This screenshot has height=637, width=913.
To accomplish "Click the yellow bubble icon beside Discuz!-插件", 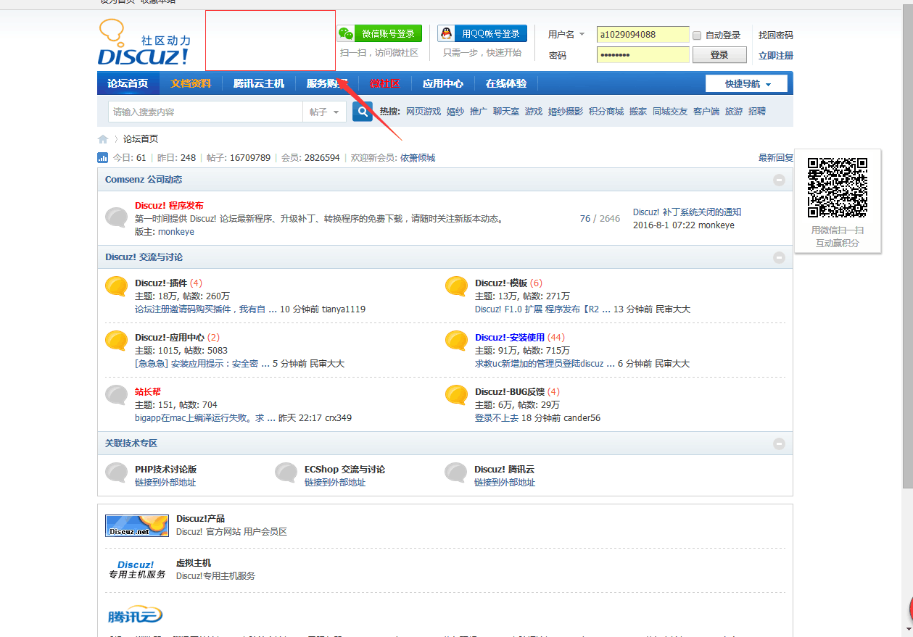I will 117,287.
